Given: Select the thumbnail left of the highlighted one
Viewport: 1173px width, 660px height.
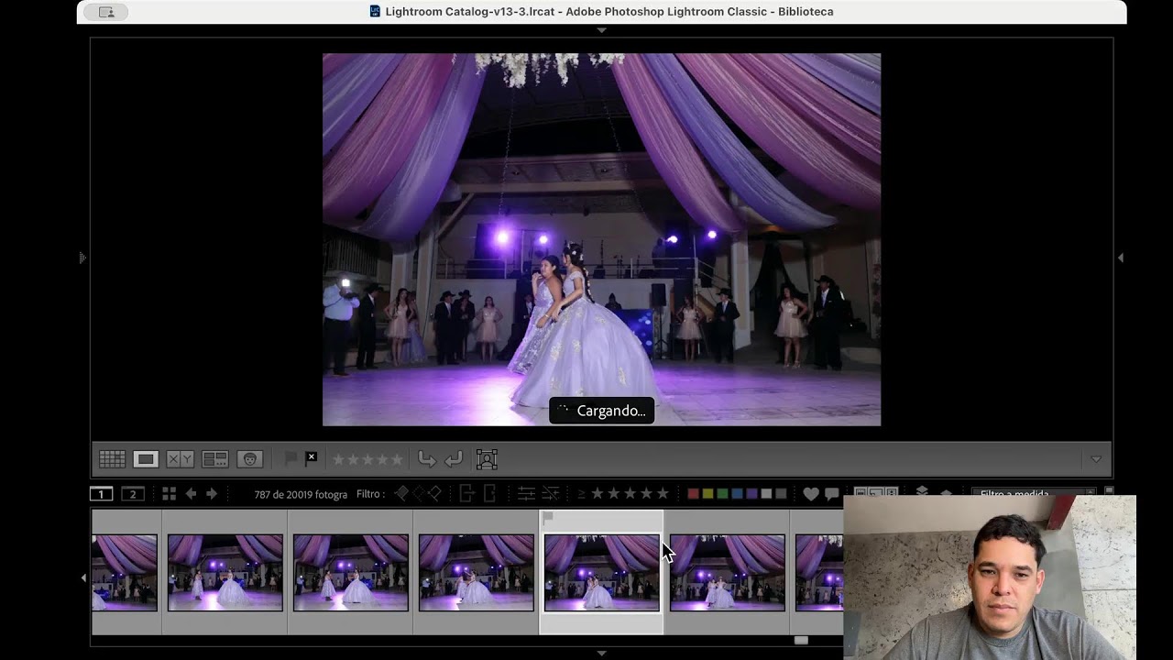Looking at the screenshot, I should pyautogui.click(x=476, y=573).
